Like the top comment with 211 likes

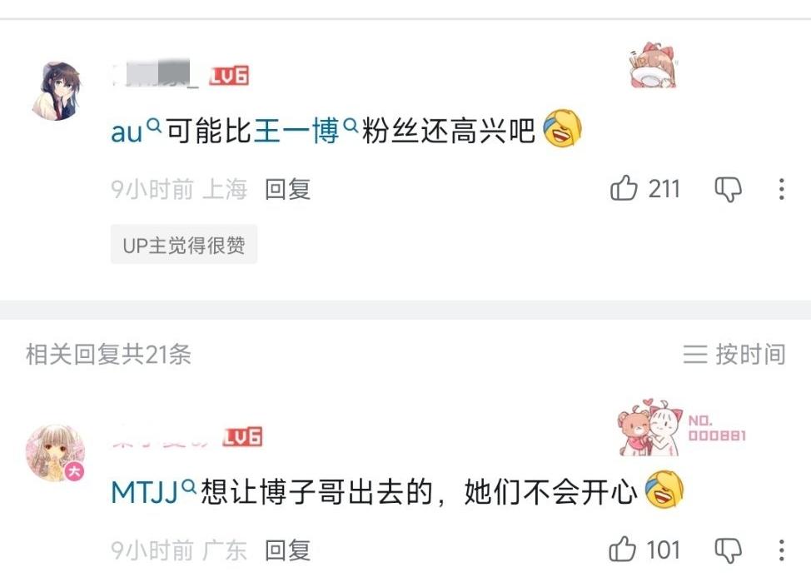[624, 188]
